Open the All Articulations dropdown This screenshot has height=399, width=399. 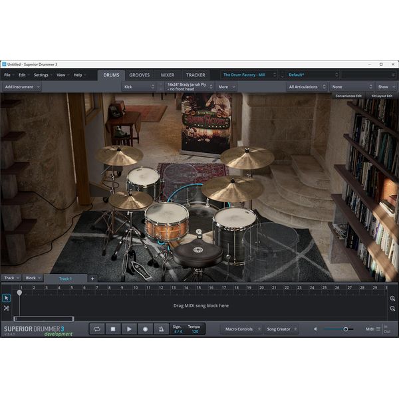pos(307,86)
